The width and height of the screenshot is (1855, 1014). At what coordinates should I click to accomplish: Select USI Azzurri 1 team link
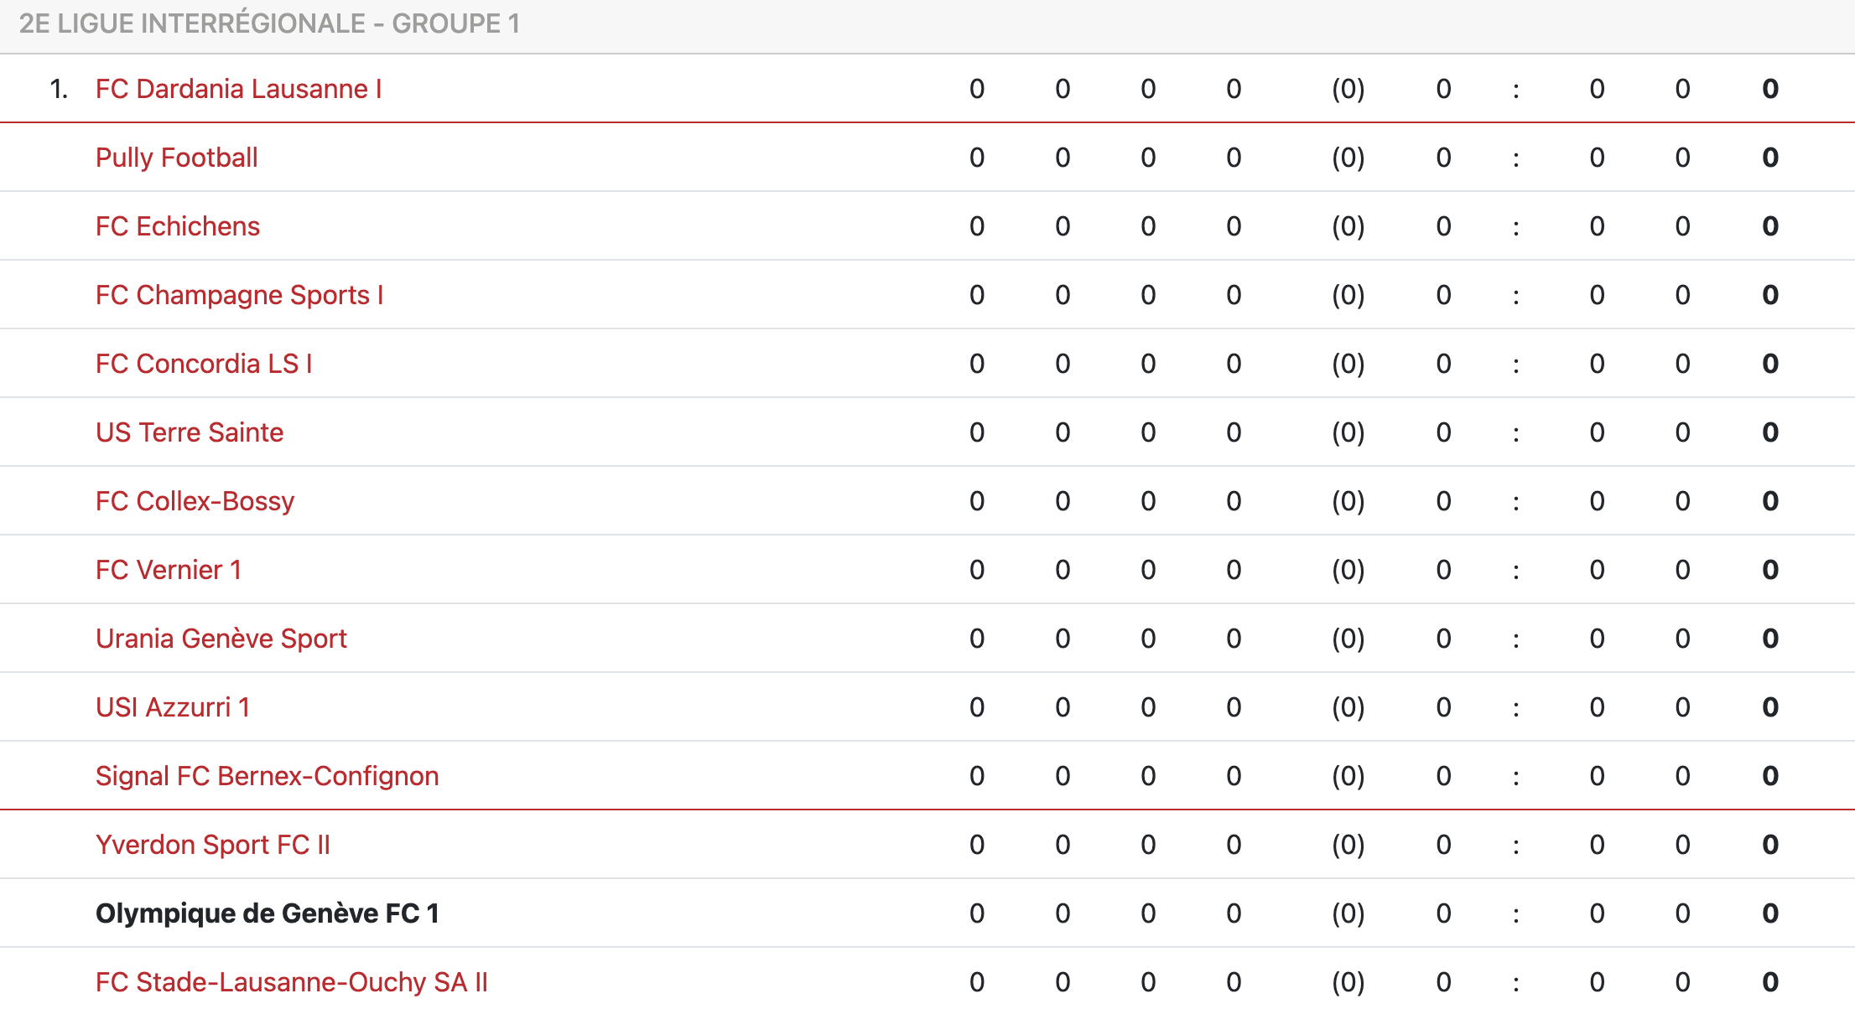click(172, 707)
